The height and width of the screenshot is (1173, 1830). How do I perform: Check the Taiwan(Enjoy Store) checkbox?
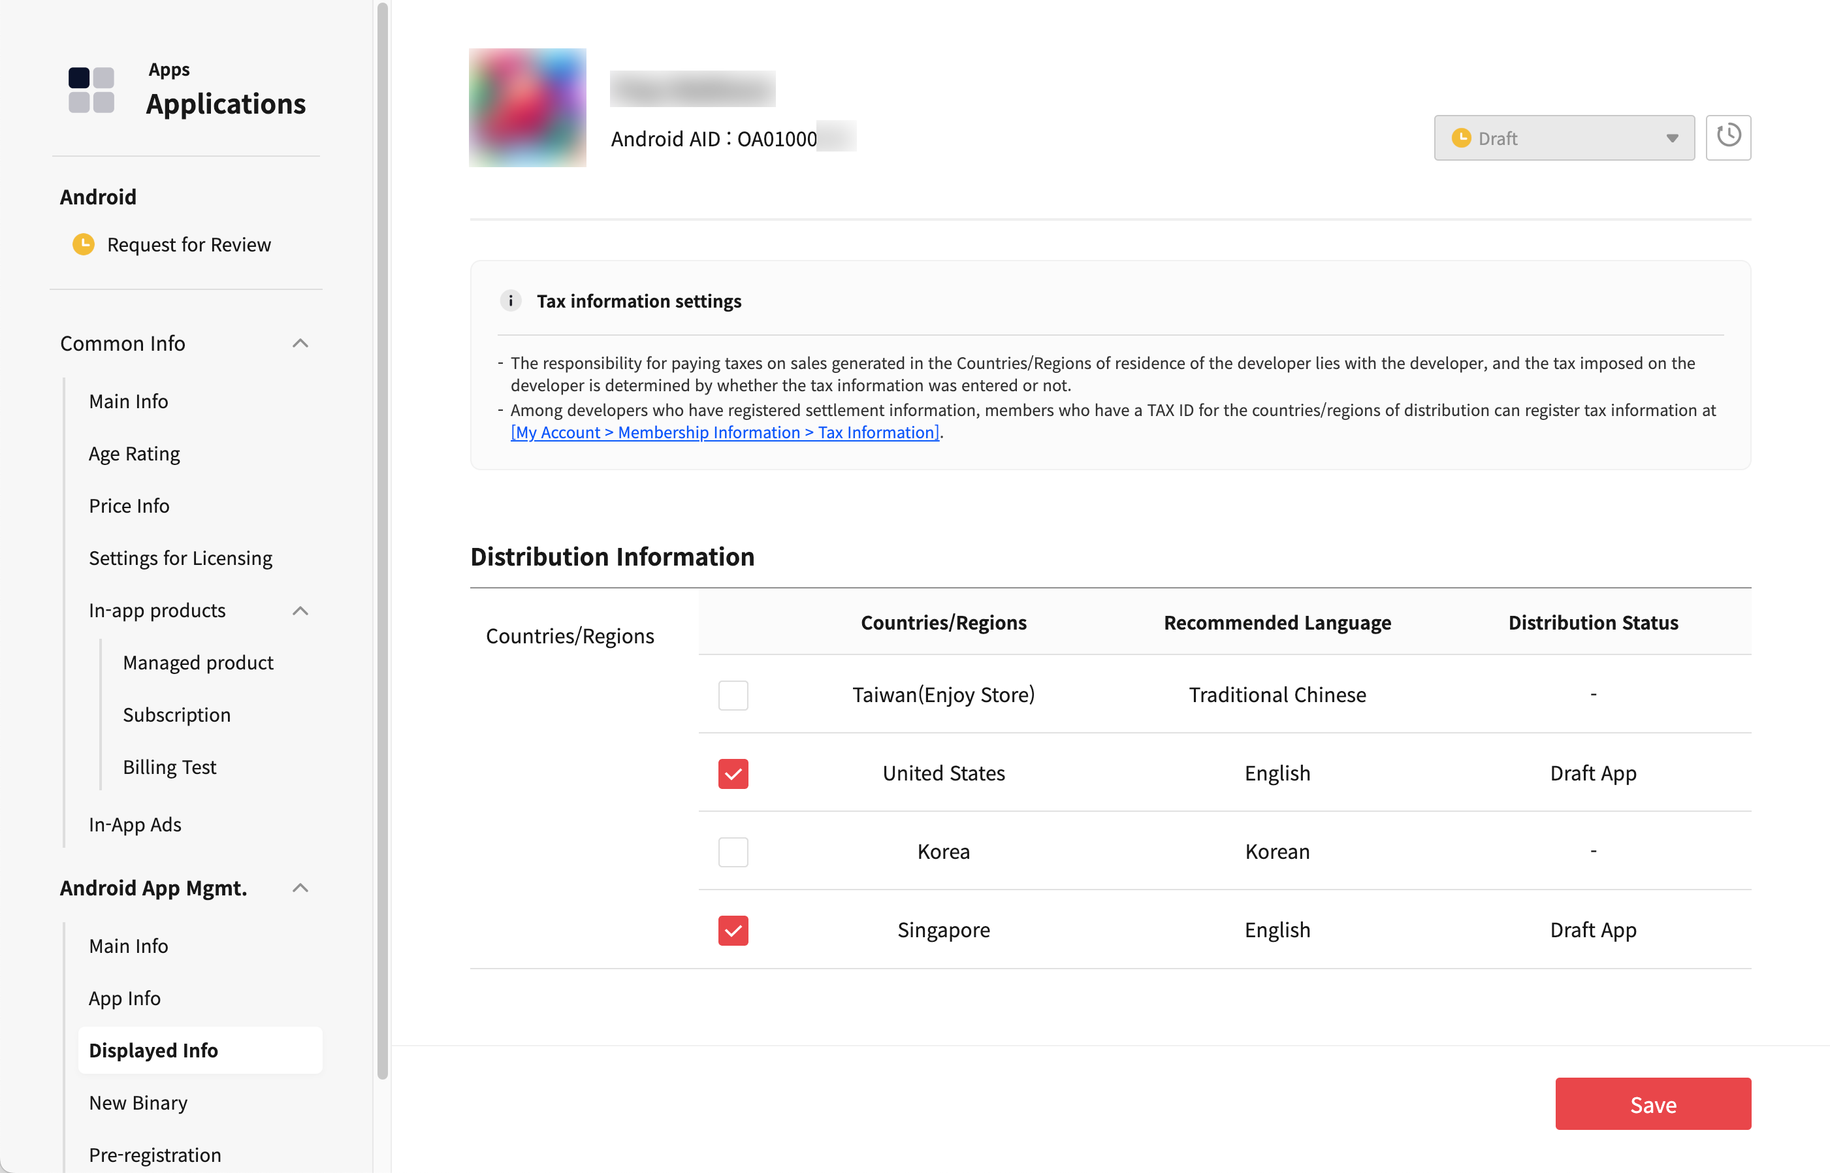(x=733, y=695)
